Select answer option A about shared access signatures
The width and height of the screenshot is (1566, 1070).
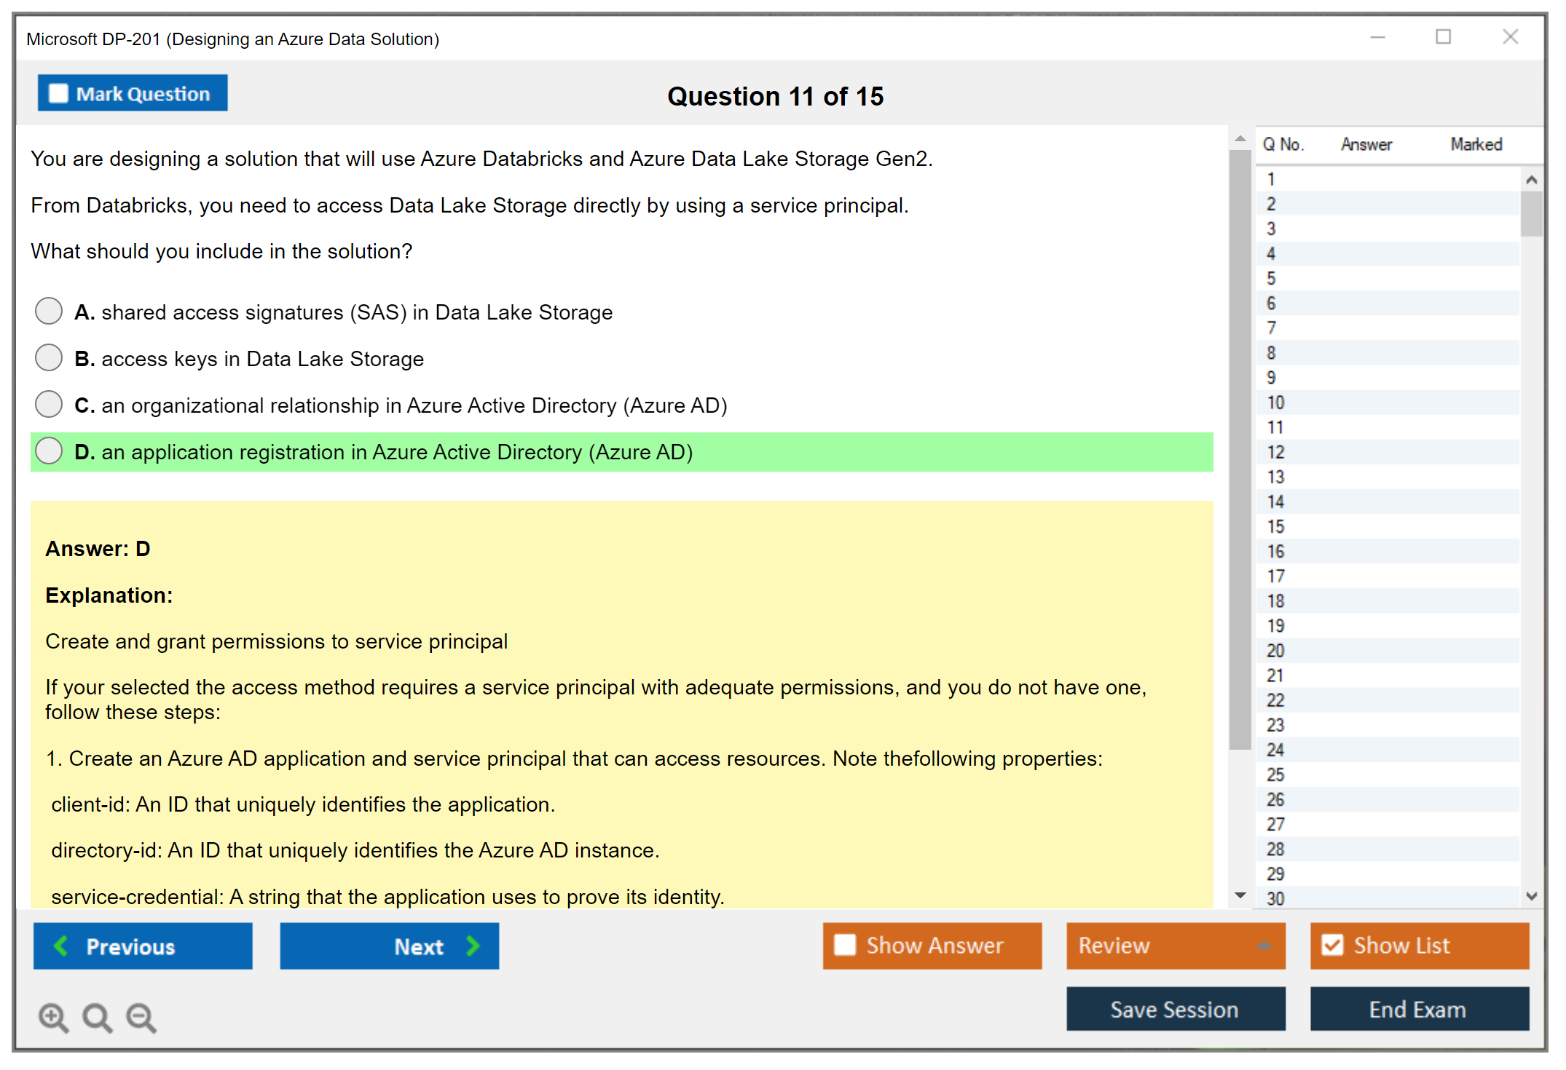coord(49,312)
